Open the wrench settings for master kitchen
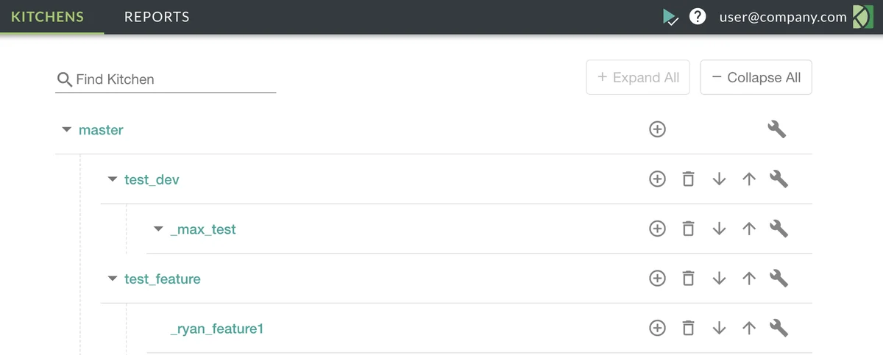The image size is (883, 355). (777, 129)
